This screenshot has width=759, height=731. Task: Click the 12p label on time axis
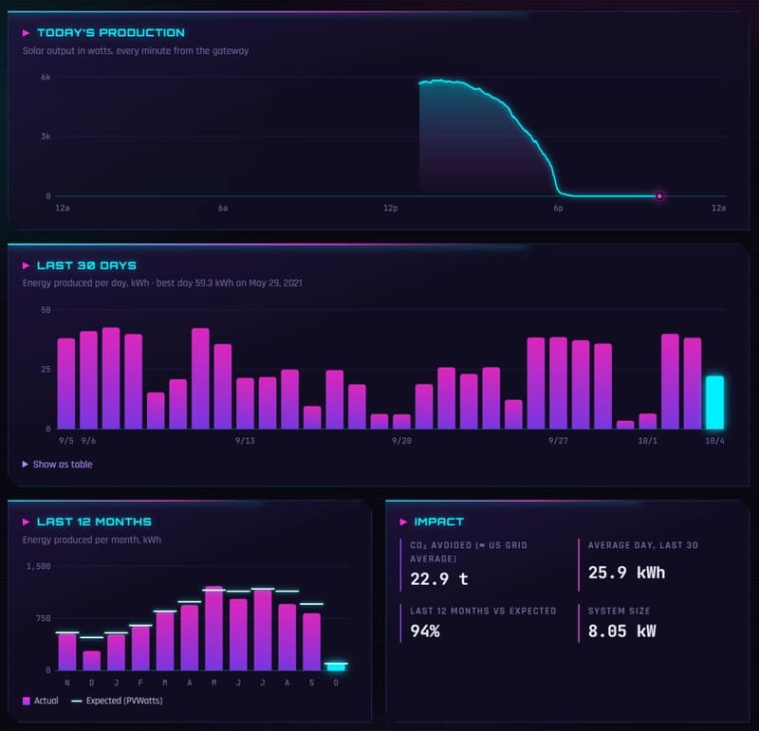[391, 208]
